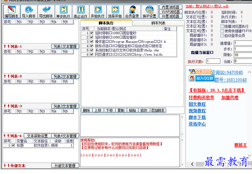Toggle checkbox of script row 1
The image size is (252, 174).
91,33
